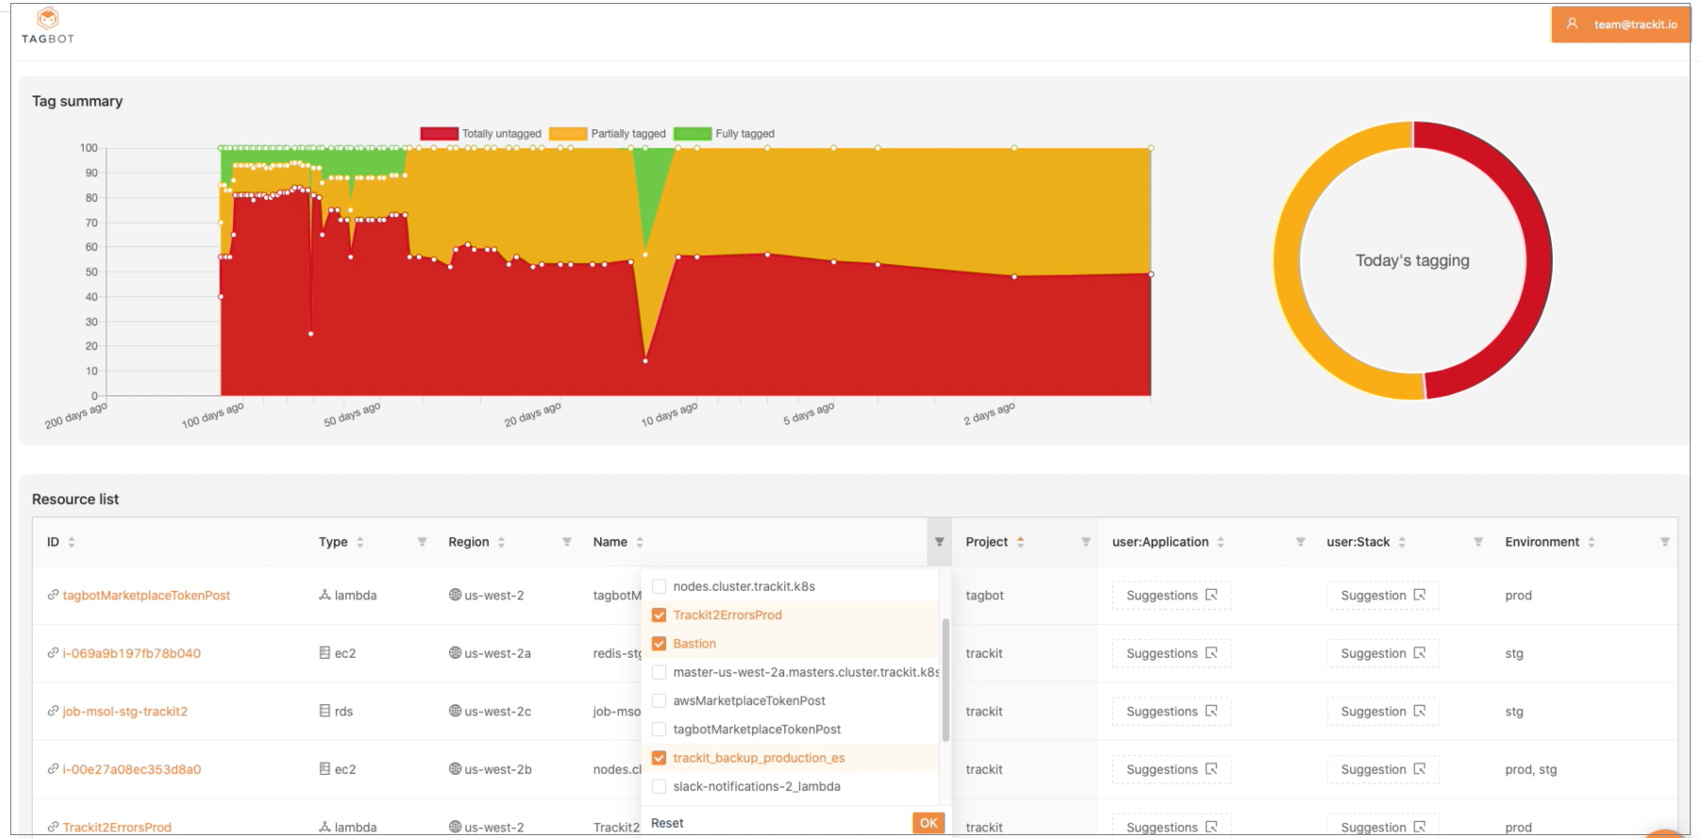The width and height of the screenshot is (1701, 838).
Task: Click the us-west-2 region in tagbotMarketplaceTokenPost row
Action: tap(494, 596)
